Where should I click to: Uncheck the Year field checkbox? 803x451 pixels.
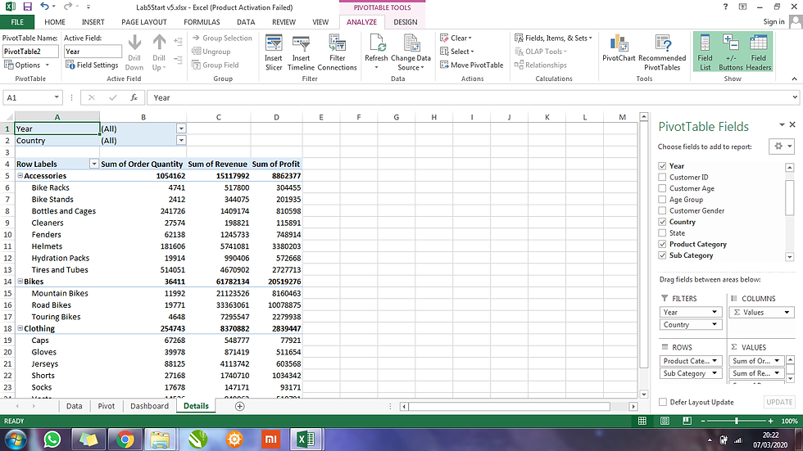662,166
